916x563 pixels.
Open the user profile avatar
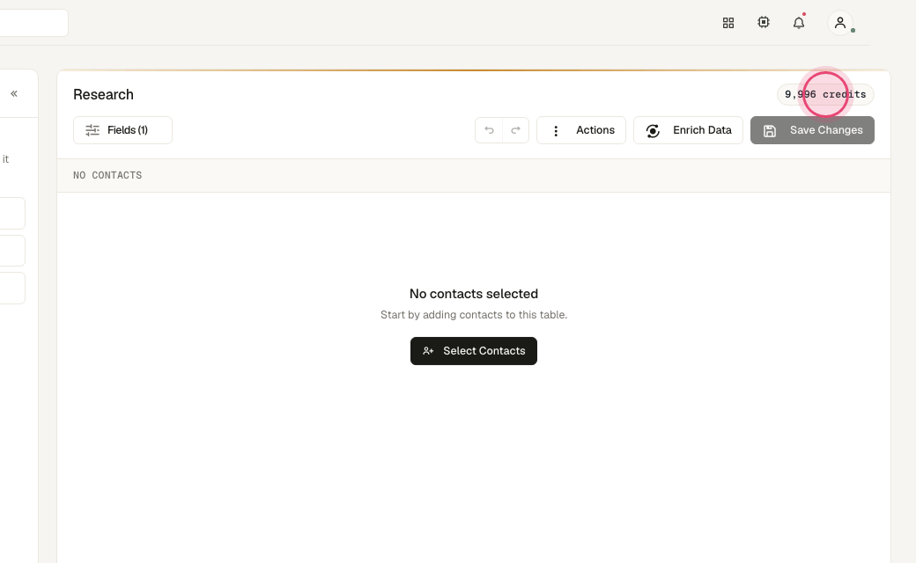click(840, 23)
